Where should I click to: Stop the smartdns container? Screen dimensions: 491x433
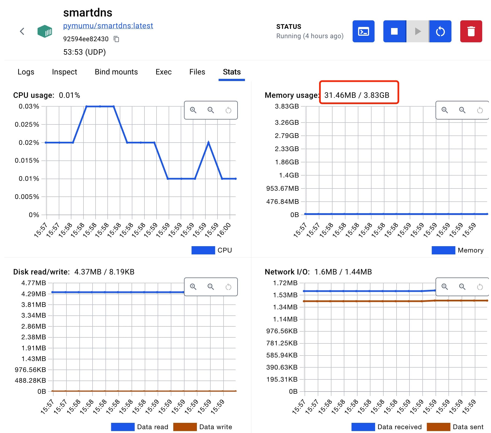(x=394, y=31)
